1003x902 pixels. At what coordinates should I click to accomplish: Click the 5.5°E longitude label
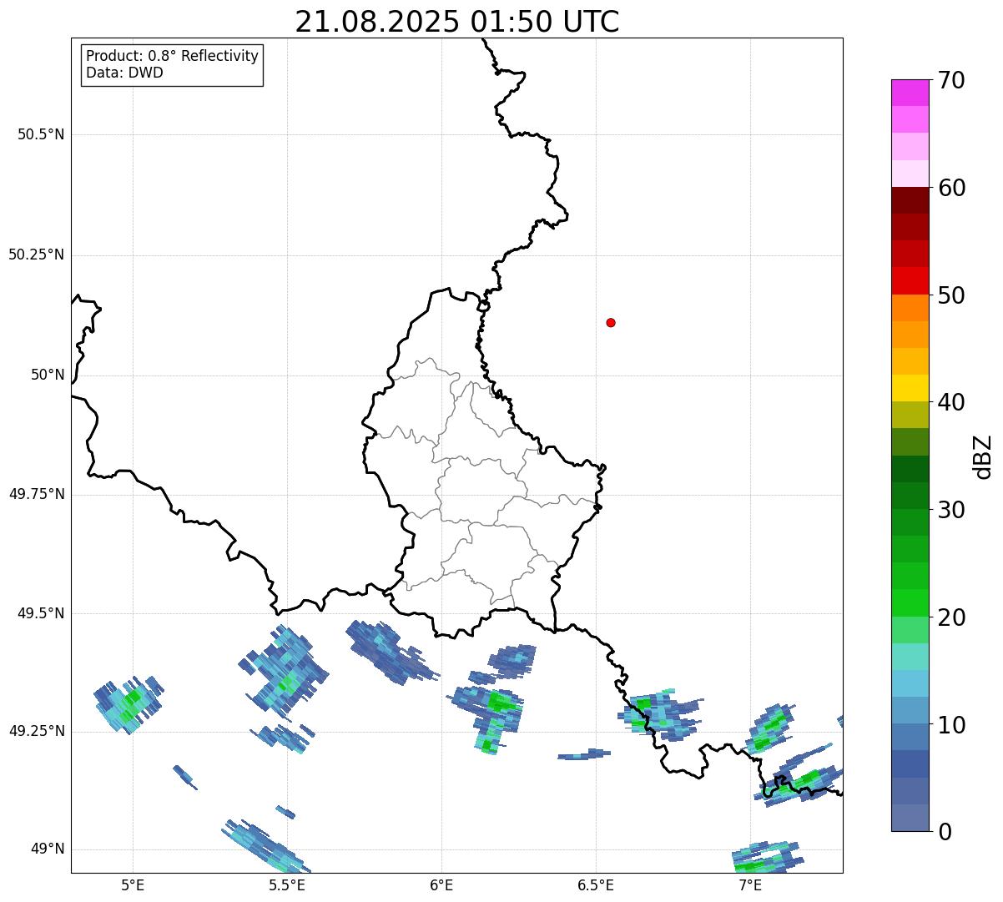coord(287,885)
